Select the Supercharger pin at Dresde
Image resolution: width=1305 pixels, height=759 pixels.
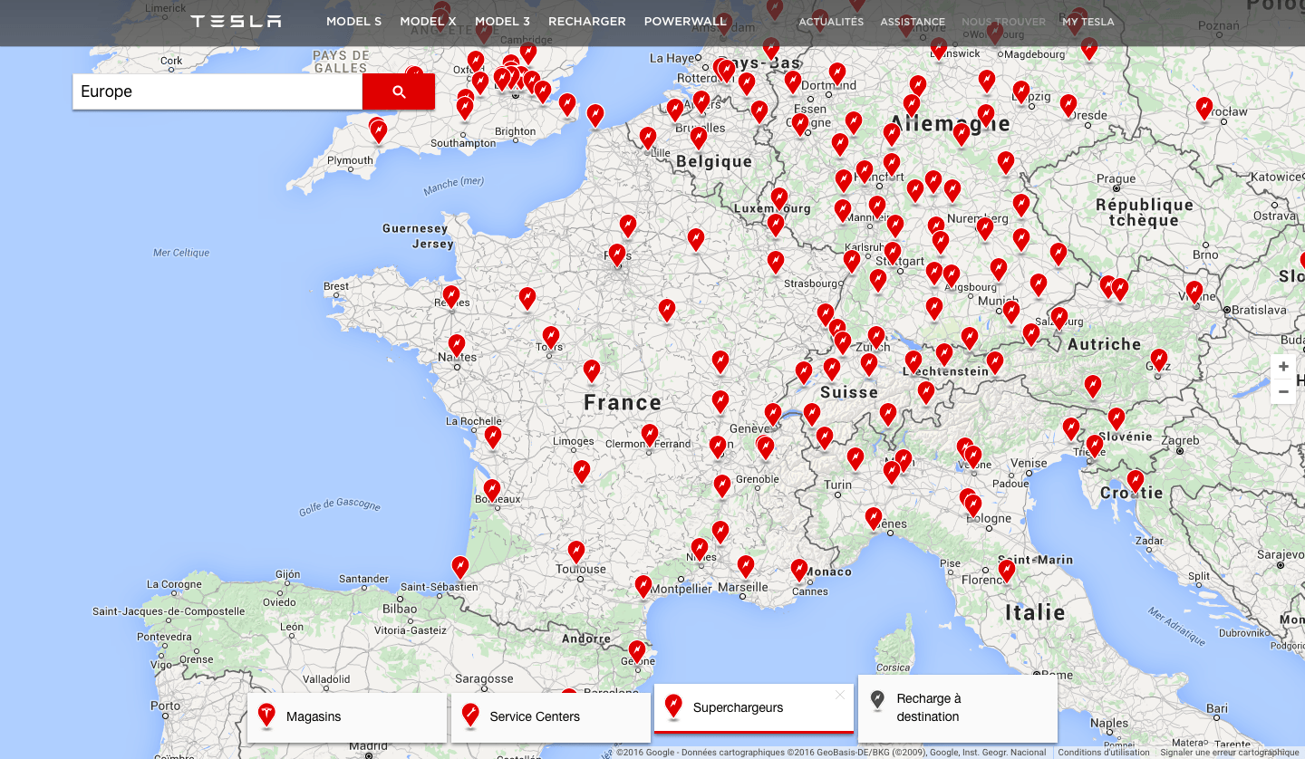click(x=1068, y=105)
